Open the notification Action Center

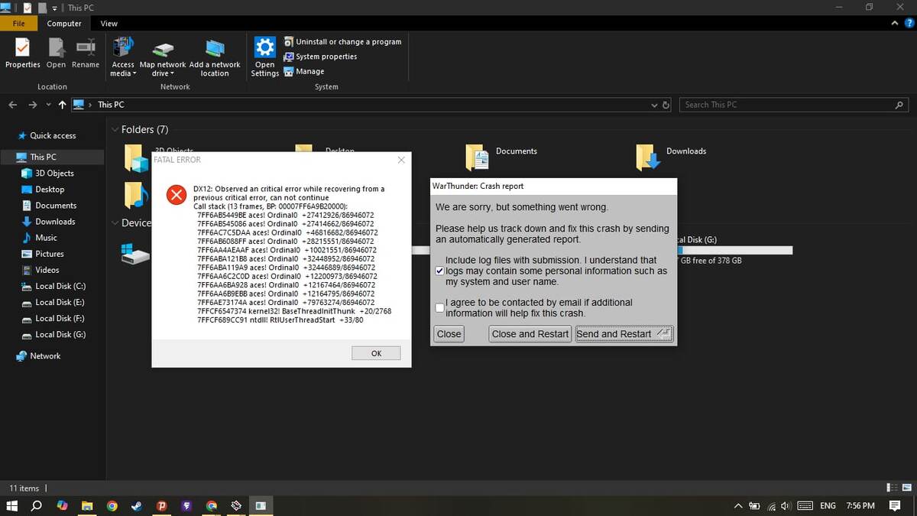tap(895, 505)
